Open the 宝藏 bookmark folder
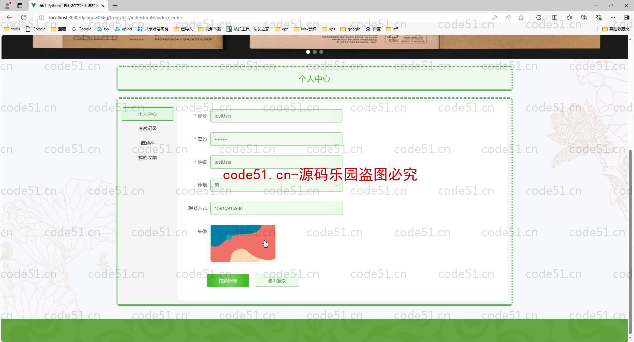This screenshot has height=342, width=634. [x=58, y=29]
